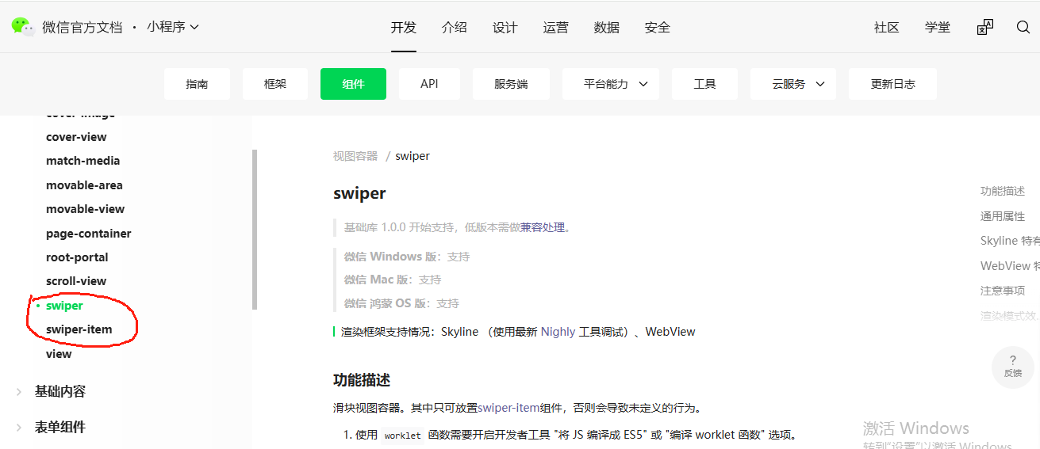The image size is (1040, 449).
Task: Expand the 云服务 dropdown
Action: pos(793,84)
